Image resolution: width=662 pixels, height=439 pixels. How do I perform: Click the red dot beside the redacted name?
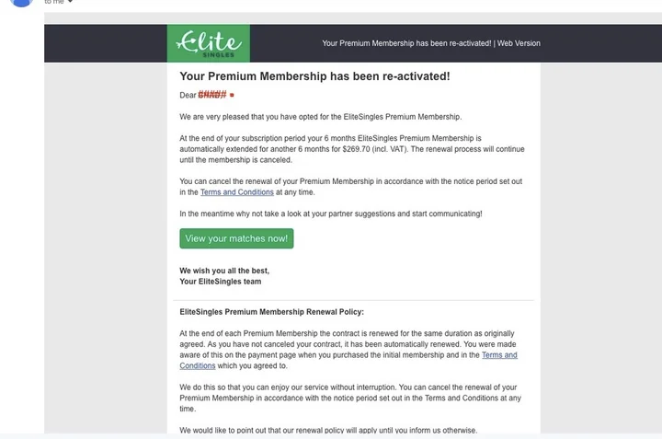[232, 95]
